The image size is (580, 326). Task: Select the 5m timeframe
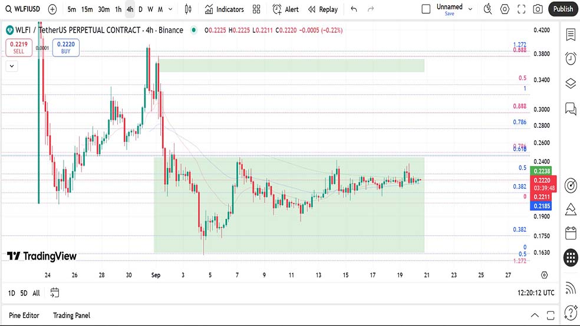[x=72, y=9]
